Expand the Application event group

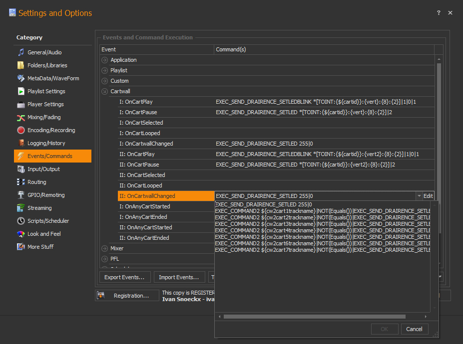[105, 60]
